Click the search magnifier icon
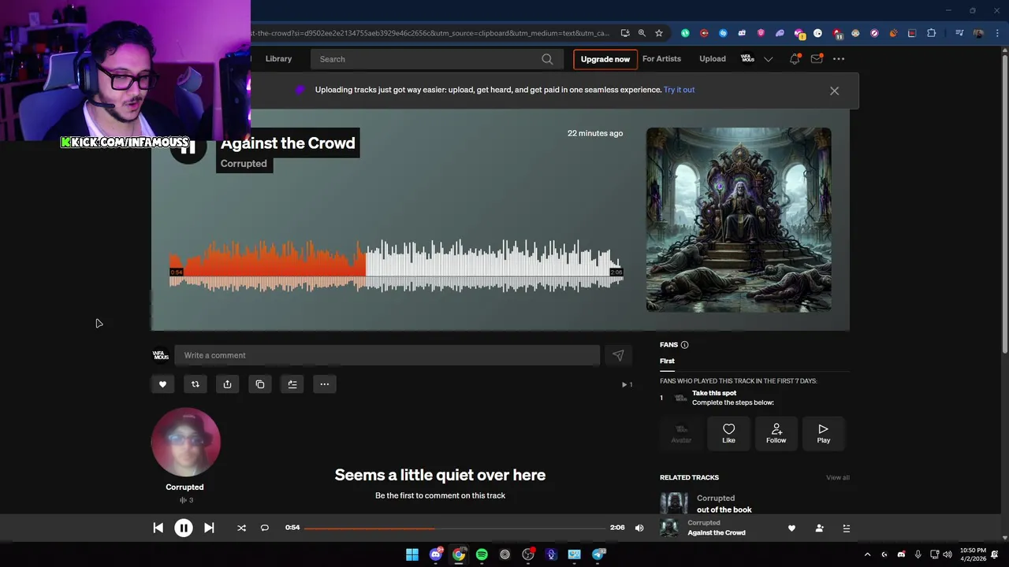The height and width of the screenshot is (567, 1009). tap(547, 59)
